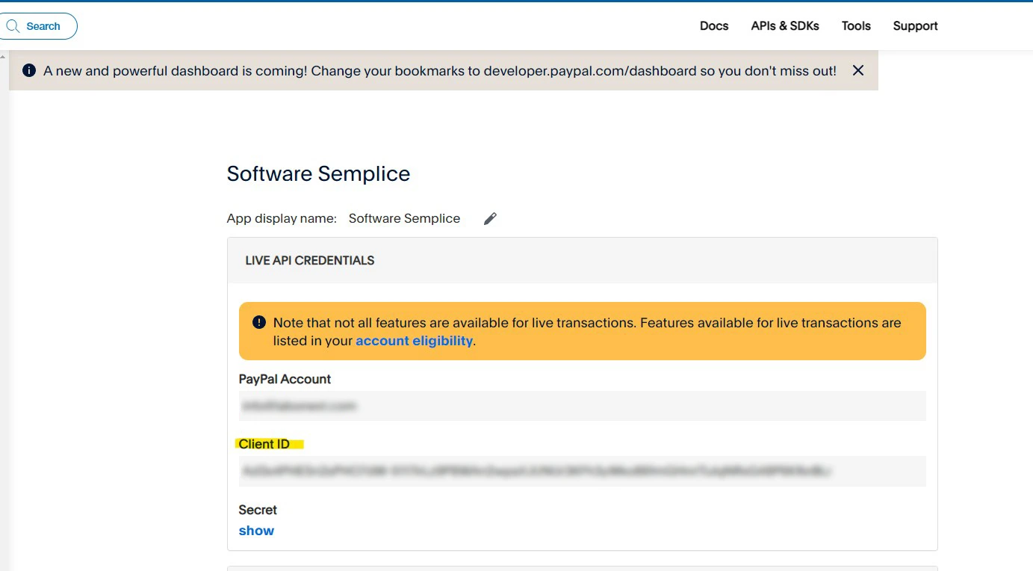Open the Tools menu item

coord(856,26)
